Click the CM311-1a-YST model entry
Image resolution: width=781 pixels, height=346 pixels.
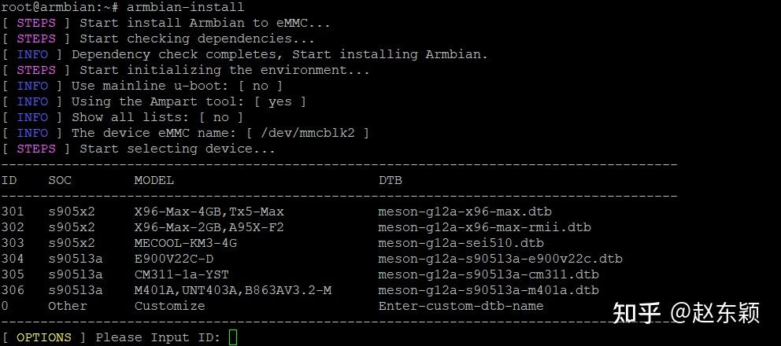coord(181,274)
